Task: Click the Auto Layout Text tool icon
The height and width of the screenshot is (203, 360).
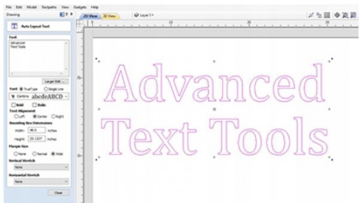Action: click(14, 27)
